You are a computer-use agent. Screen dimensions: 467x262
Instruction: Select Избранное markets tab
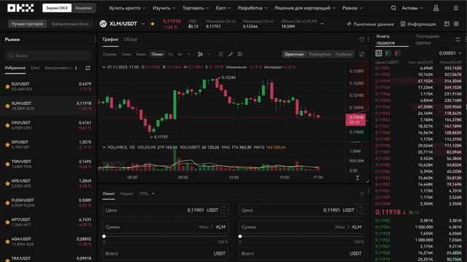point(15,68)
